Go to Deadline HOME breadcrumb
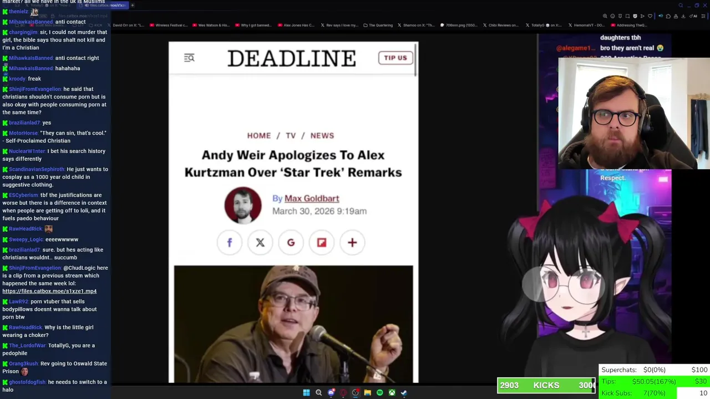Screen dimensions: 710x399 click(259, 135)
